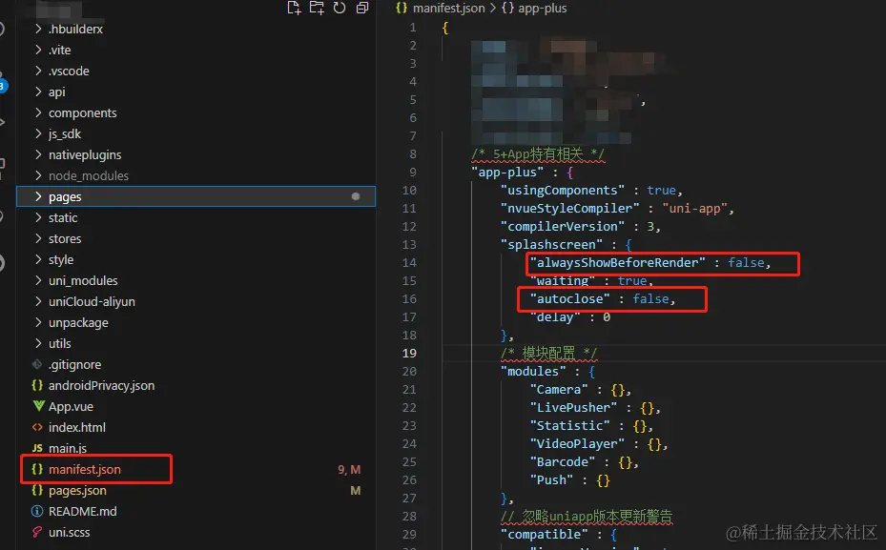Click the "usingComponents" key on line 10
The image size is (886, 550).
point(563,191)
